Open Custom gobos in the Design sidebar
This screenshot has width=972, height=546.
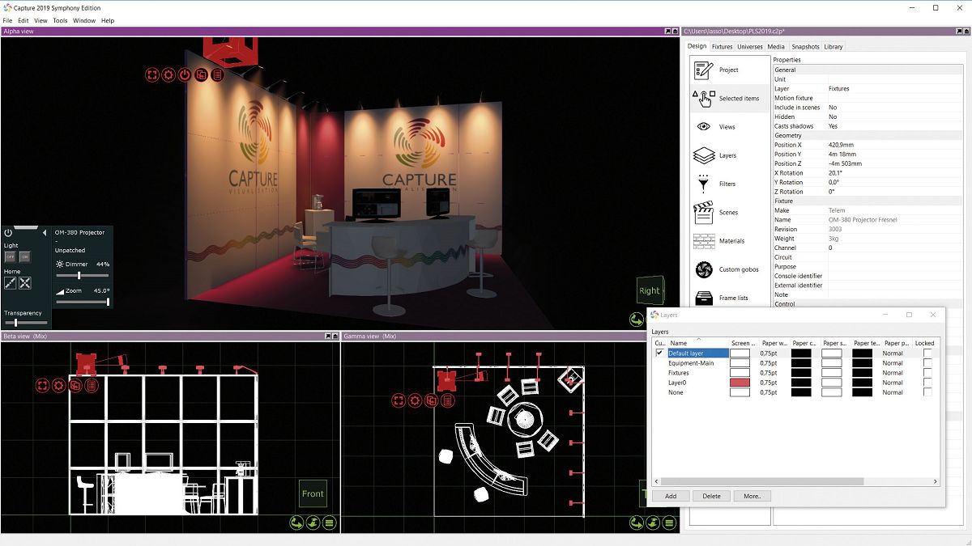coord(728,269)
